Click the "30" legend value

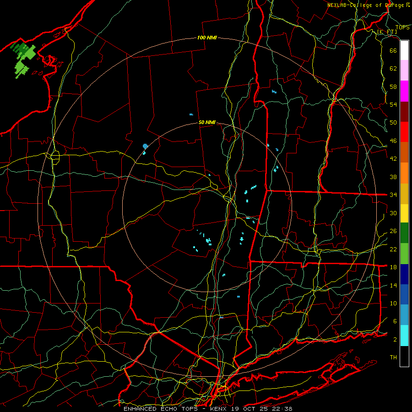393,213
